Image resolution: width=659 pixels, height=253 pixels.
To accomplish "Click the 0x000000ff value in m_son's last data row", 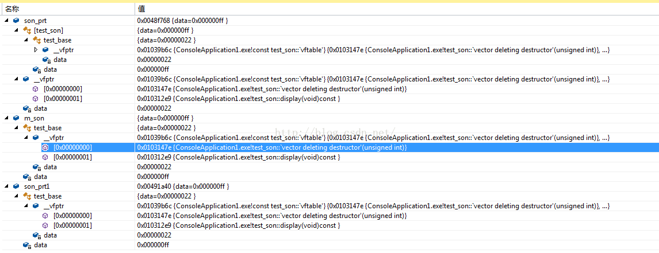I will click(153, 177).
